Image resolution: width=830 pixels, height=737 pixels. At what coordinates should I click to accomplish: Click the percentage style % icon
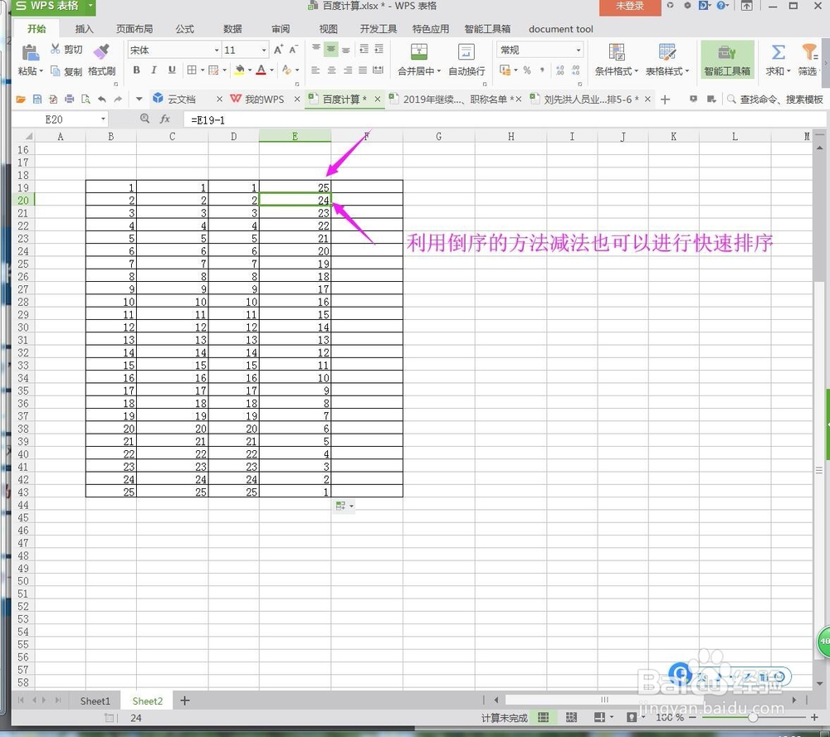526,70
